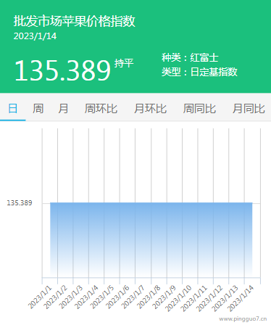Click the date 2023/1/14 under the title
This screenshot has width=271, height=325.
(x=35, y=36)
